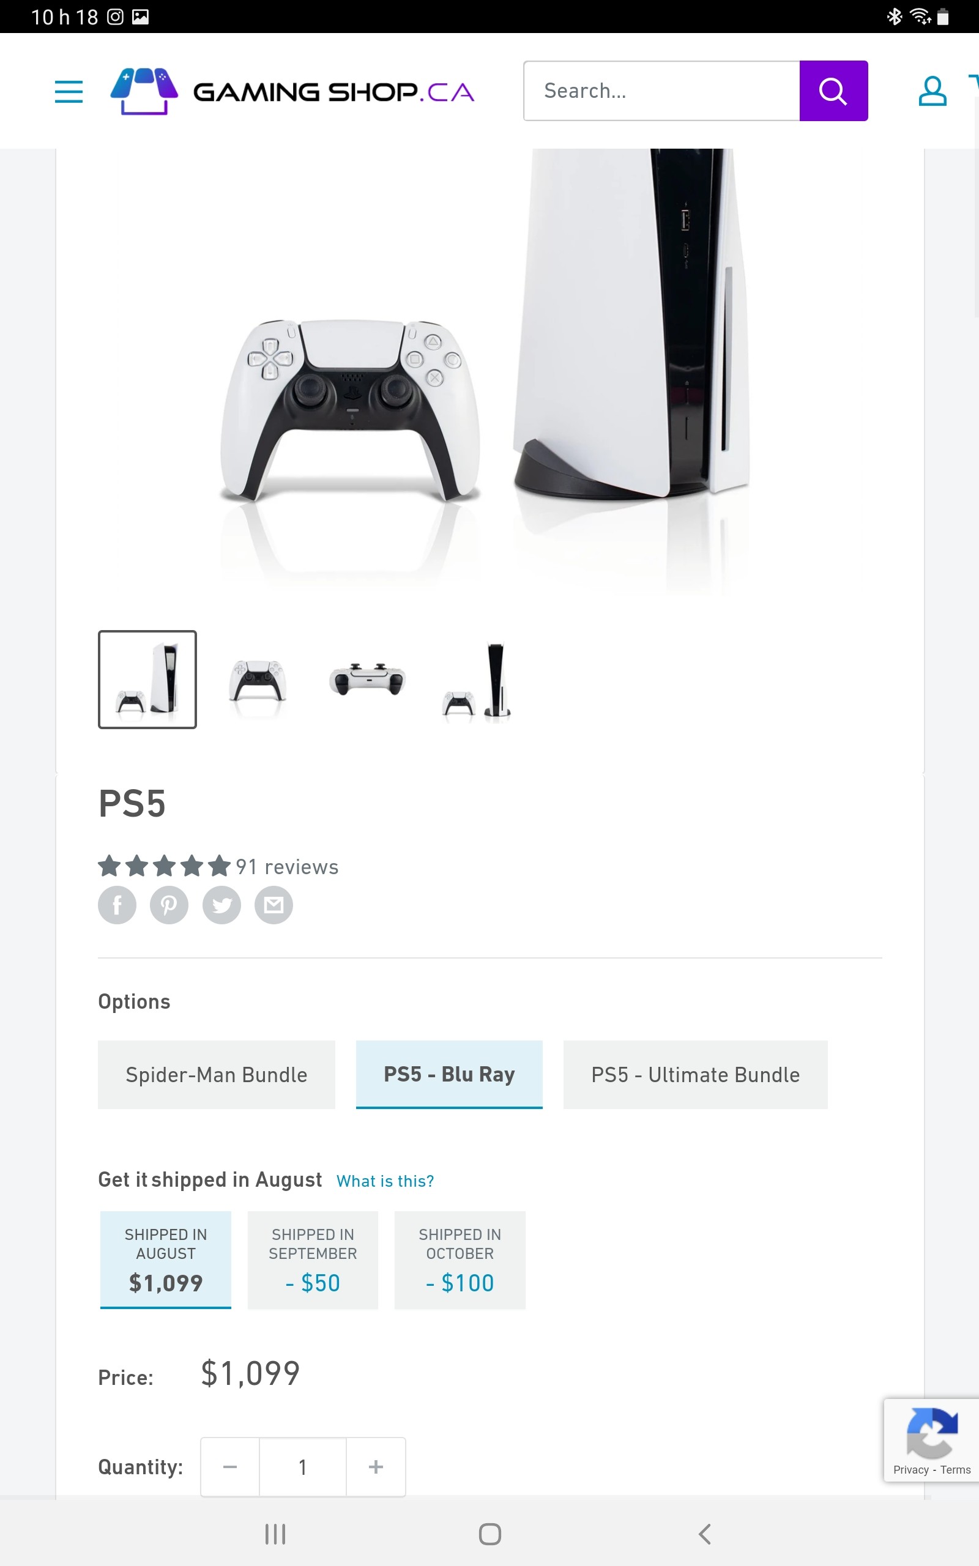Viewport: 979px width, 1566px height.
Task: Tap the Android home button
Action: pyautogui.click(x=489, y=1534)
